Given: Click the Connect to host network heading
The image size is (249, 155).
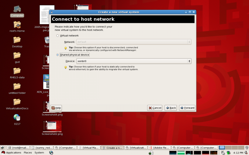Looking at the screenshot, I should point(83,19).
